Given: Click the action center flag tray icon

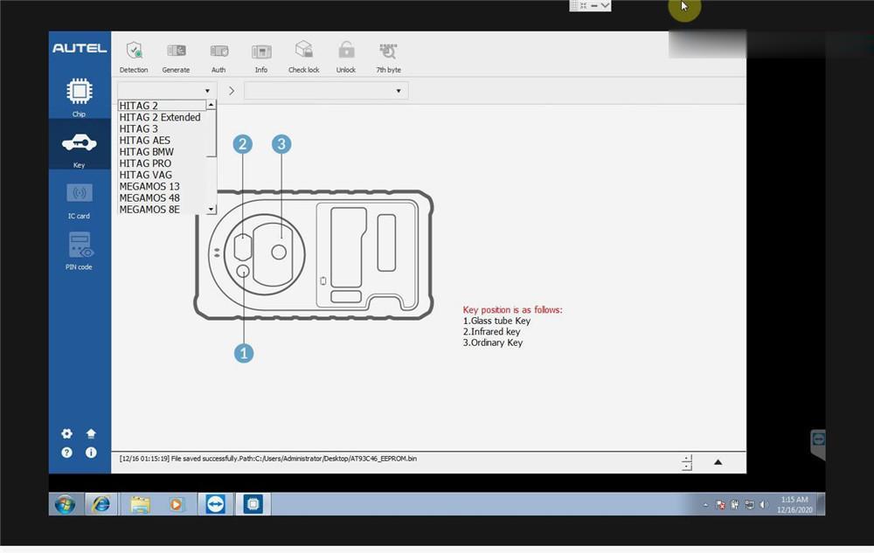Looking at the screenshot, I should coord(721,505).
